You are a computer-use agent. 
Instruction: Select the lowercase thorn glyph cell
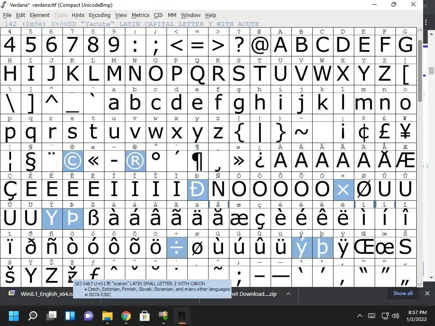(323, 247)
